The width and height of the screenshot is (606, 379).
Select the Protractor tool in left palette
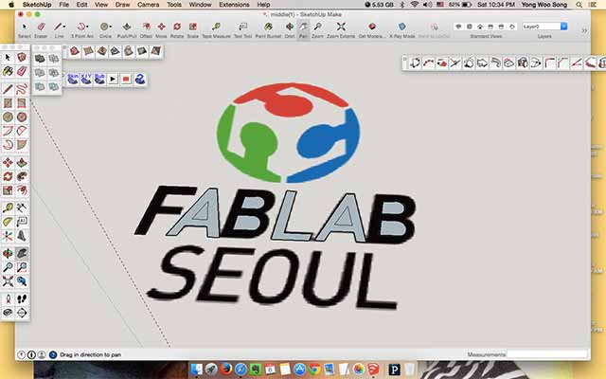pos(8,222)
